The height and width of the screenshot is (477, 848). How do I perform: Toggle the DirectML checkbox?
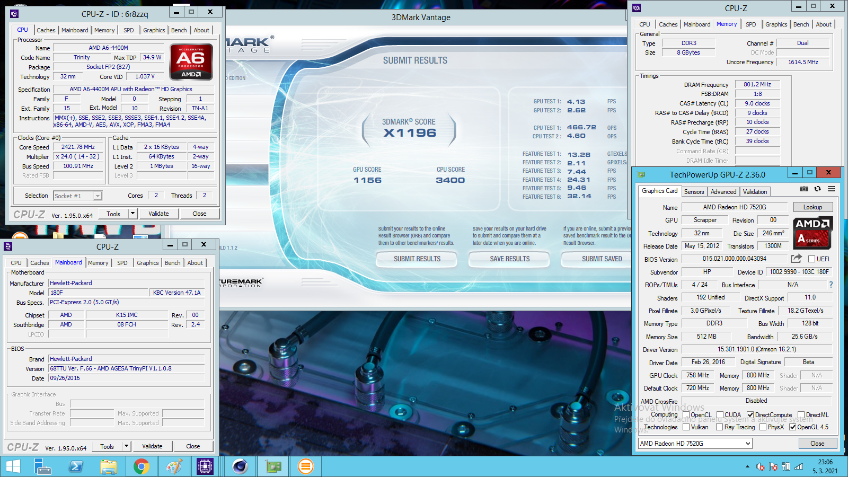tap(801, 415)
